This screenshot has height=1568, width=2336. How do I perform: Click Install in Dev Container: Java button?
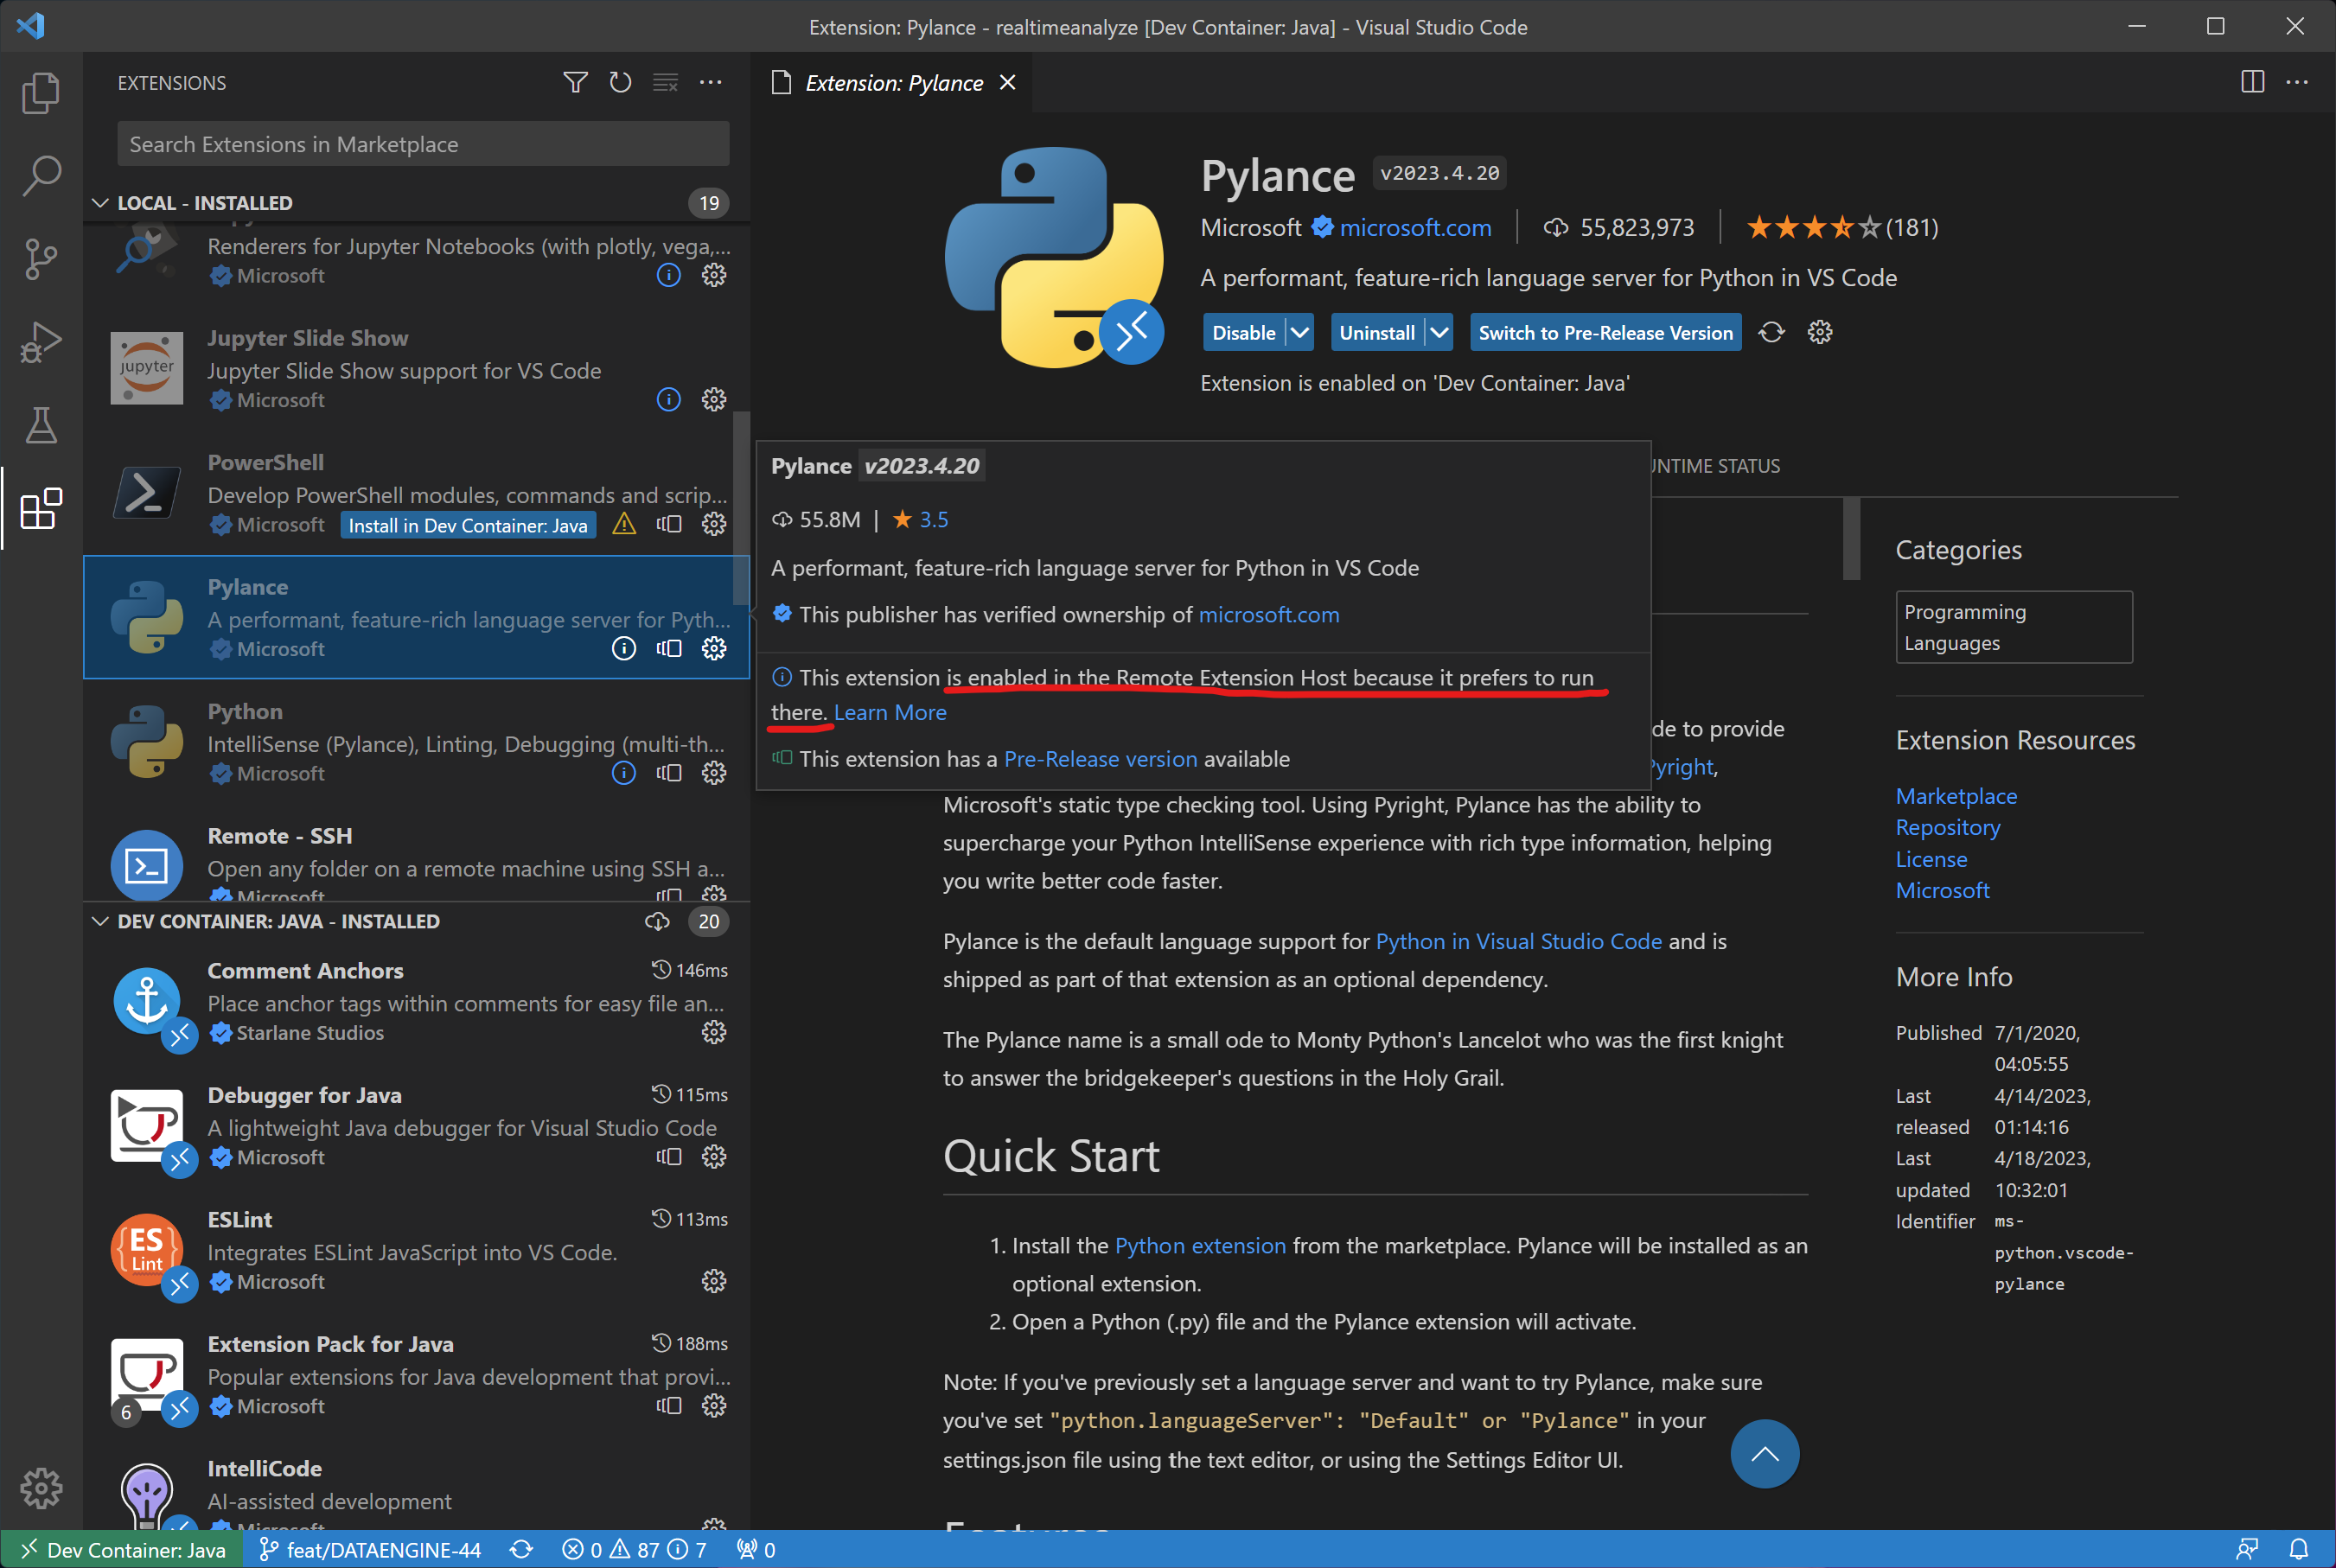coord(467,525)
